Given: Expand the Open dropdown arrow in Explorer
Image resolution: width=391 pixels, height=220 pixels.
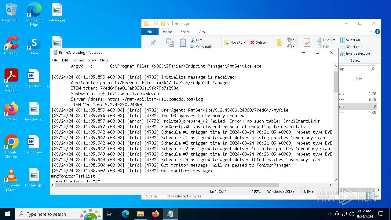Looking at the screenshot, I should [x=334, y=40].
